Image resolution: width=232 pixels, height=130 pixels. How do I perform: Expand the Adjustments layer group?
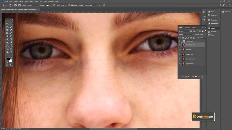click(x=182, y=41)
